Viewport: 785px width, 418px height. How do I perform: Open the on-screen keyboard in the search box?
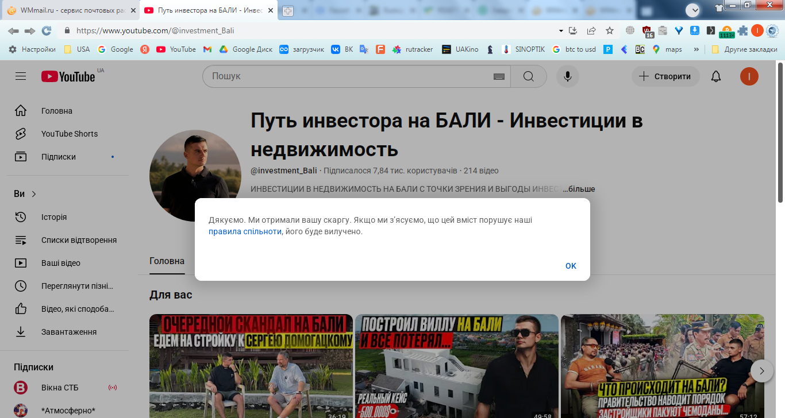(x=499, y=76)
